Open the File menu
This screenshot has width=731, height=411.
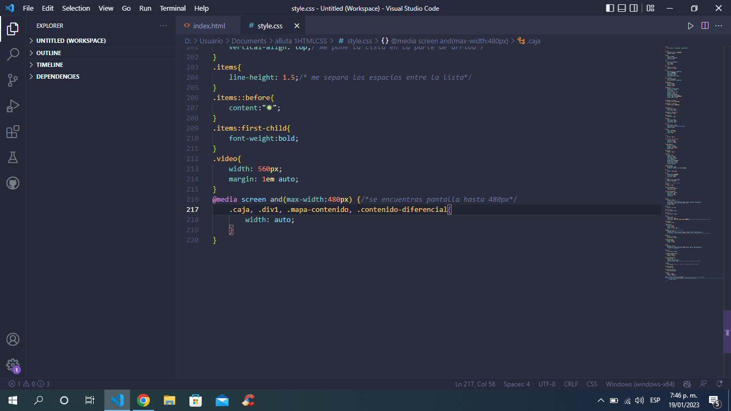coord(28,8)
